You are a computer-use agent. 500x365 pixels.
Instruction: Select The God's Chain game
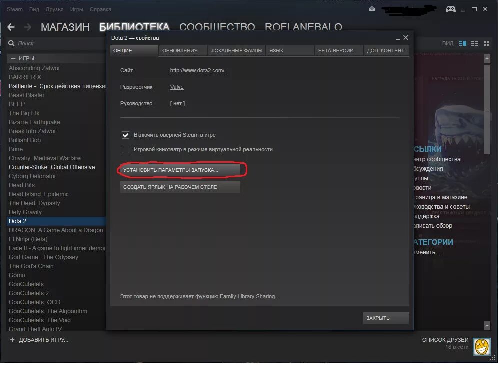[x=31, y=266]
